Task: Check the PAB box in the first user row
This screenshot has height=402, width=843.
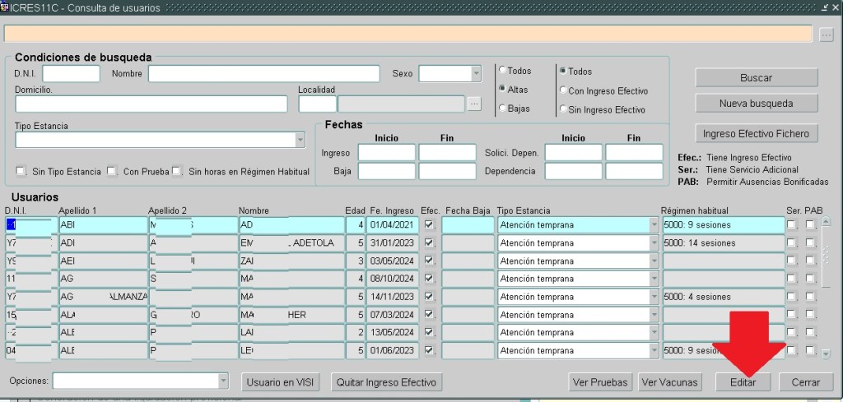Action: [x=810, y=224]
